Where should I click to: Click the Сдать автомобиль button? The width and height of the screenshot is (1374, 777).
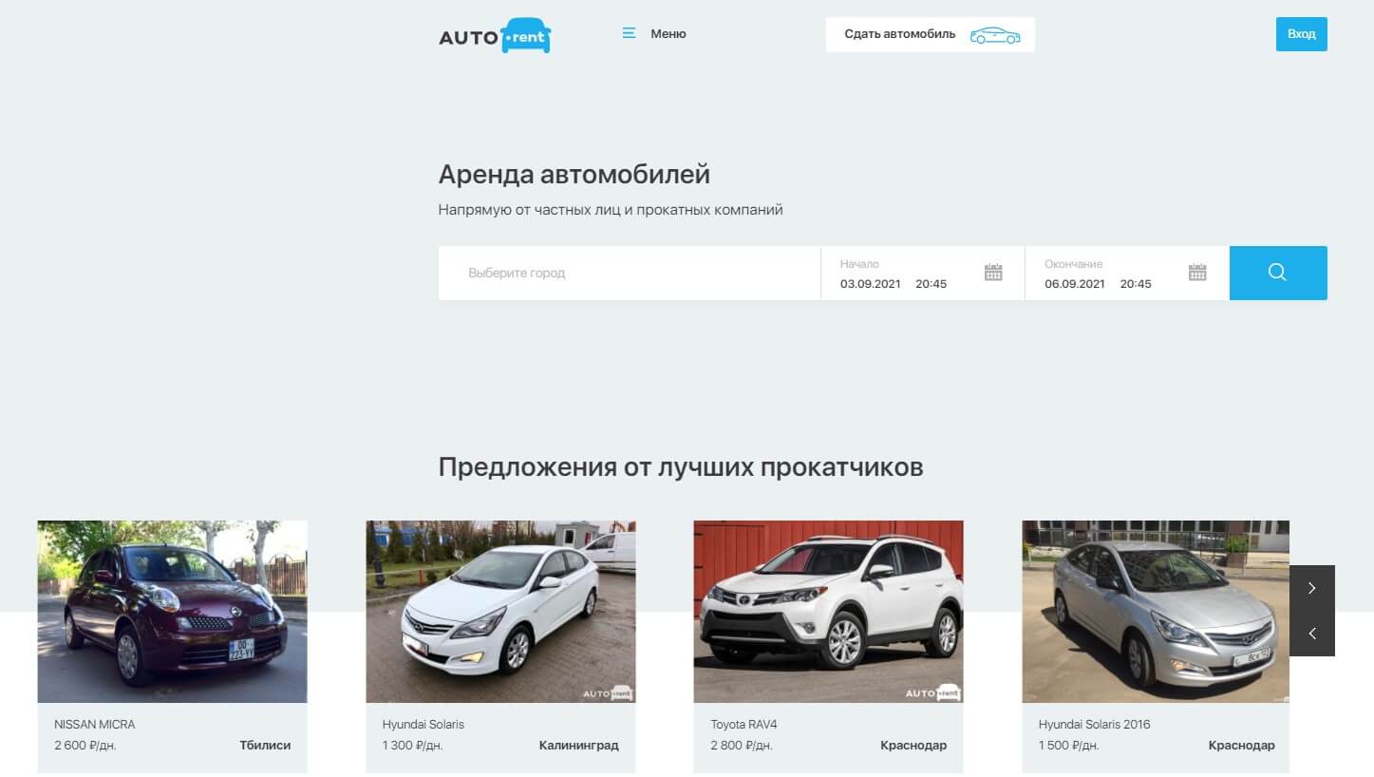tap(930, 34)
